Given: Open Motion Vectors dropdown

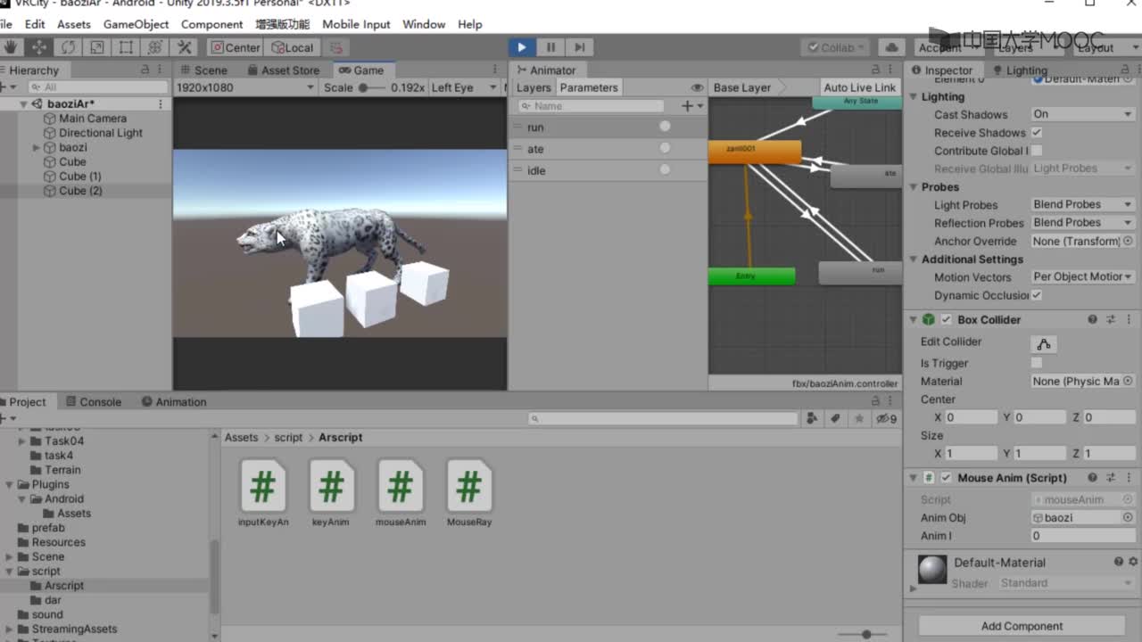Looking at the screenshot, I should (x=1082, y=276).
